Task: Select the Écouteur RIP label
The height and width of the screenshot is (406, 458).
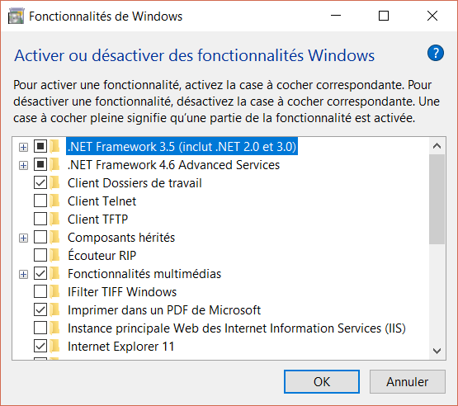Action: point(102,255)
